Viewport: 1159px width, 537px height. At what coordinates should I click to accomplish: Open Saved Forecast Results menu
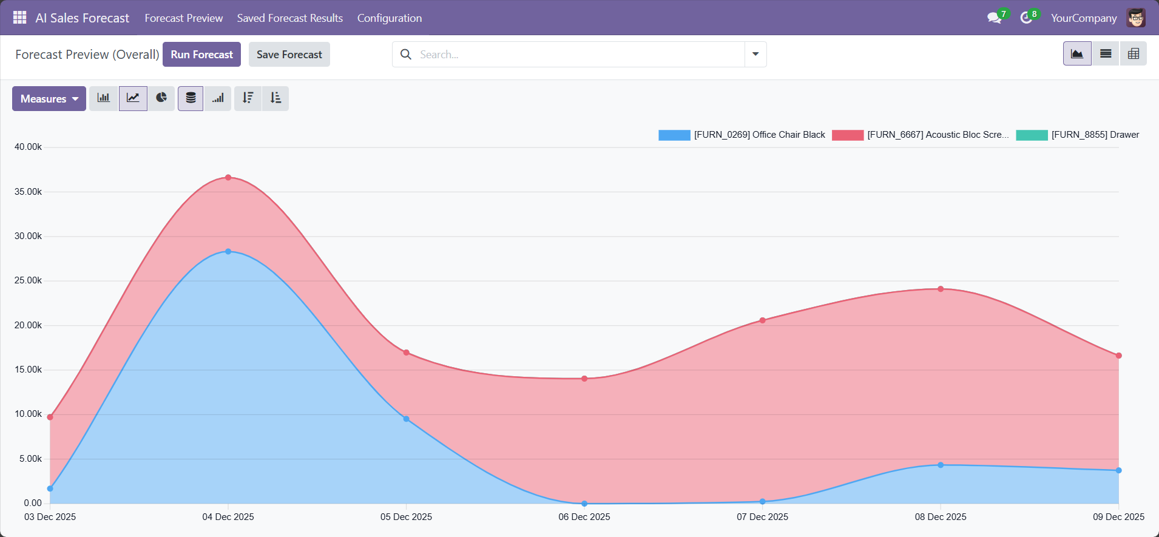coord(289,18)
